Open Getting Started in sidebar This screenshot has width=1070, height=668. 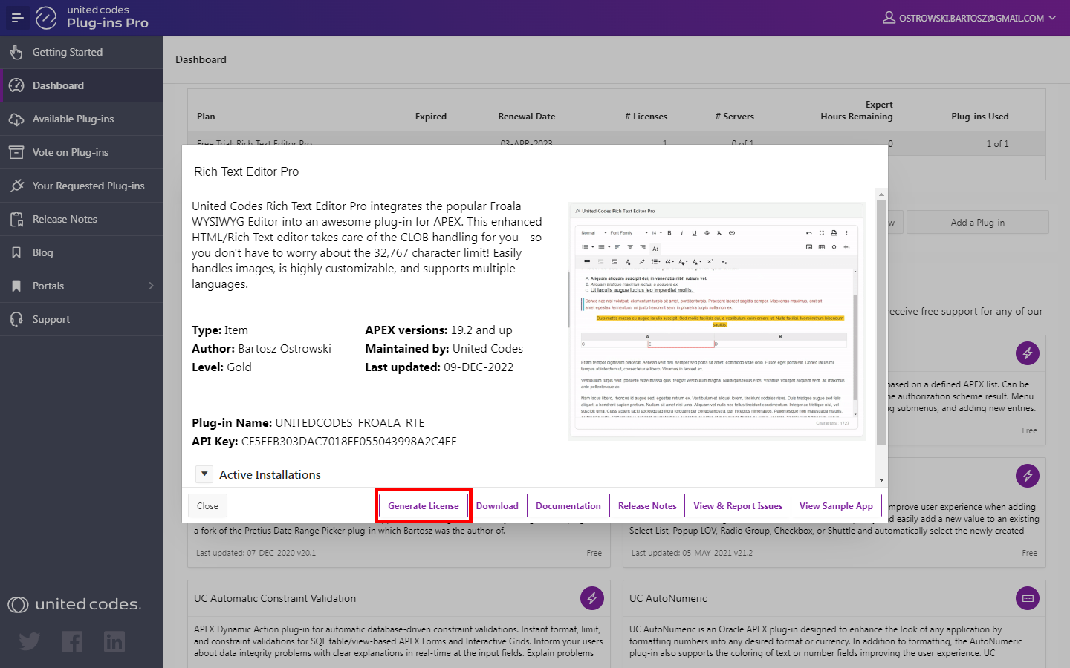coord(82,52)
